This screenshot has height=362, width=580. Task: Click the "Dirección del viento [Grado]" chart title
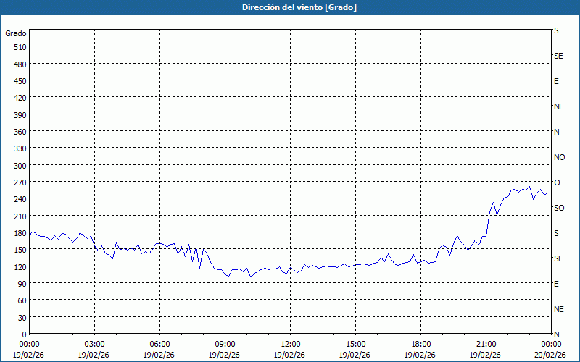289,7
